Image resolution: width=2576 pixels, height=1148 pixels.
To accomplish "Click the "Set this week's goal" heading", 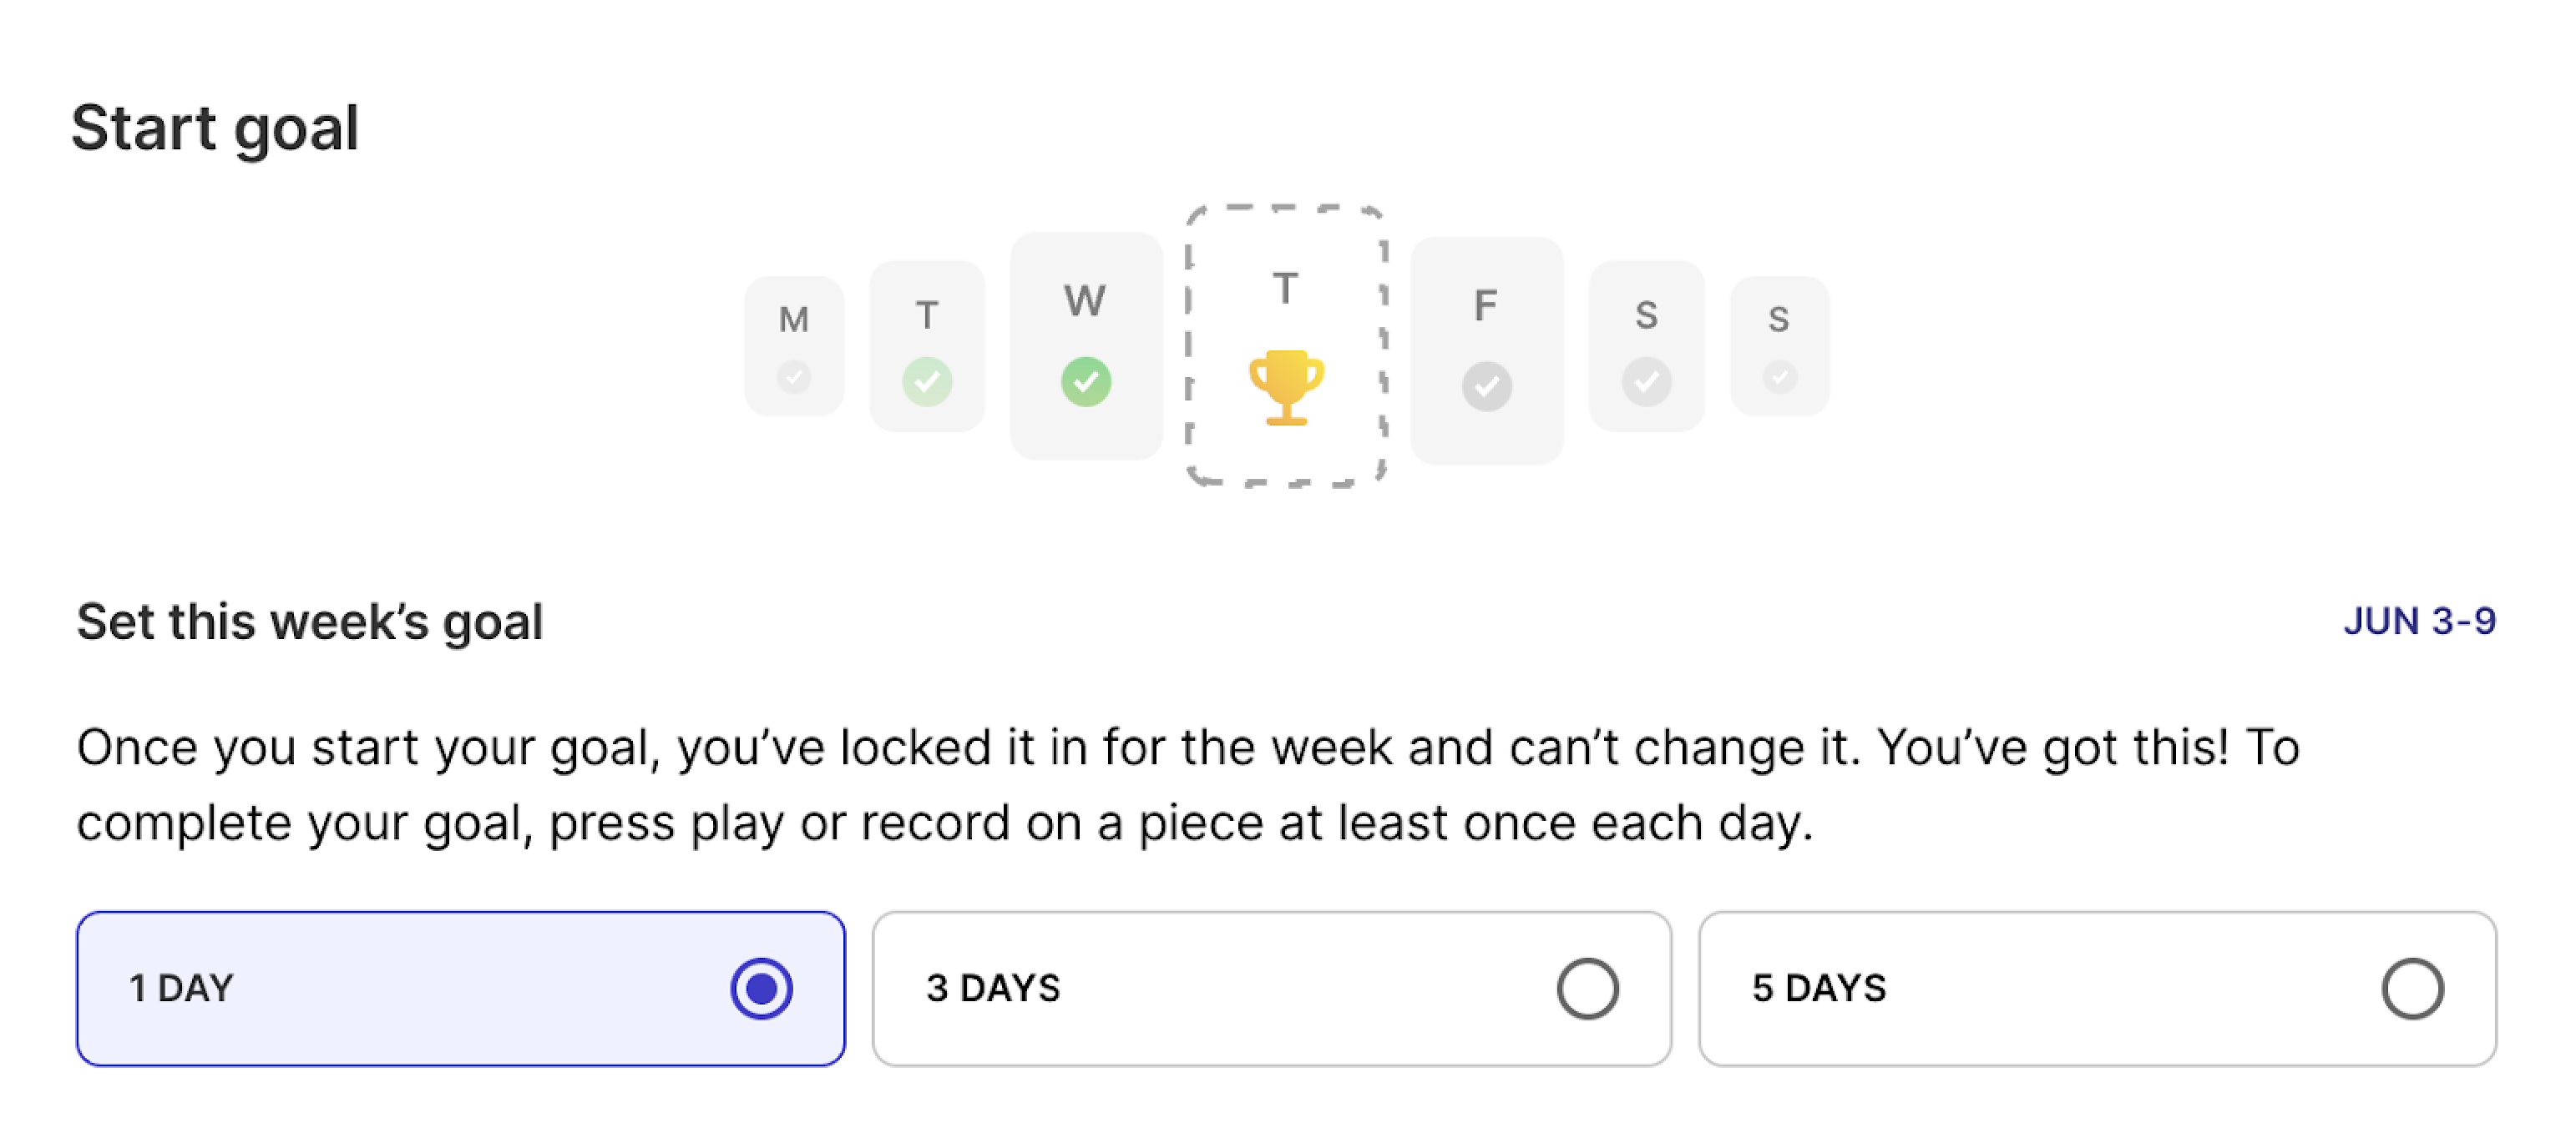I will [x=310, y=622].
